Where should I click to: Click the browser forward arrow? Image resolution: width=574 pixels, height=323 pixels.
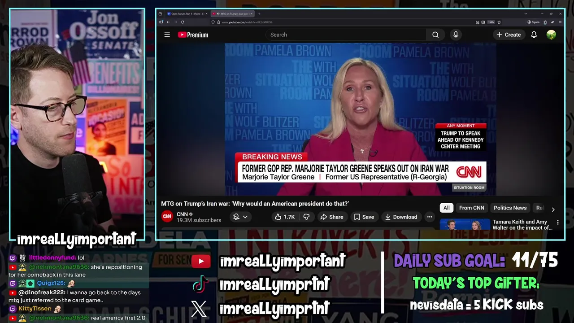(175, 22)
